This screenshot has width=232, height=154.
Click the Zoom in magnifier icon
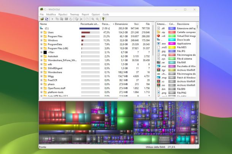click(93, 19)
